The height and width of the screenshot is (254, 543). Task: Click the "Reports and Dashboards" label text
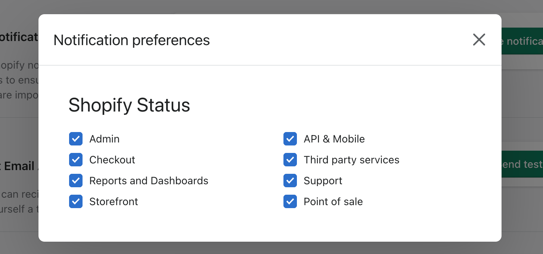coord(149,181)
